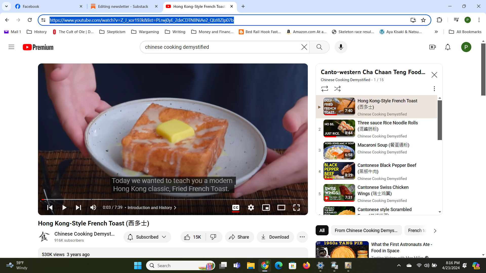Play the video
Image resolution: width=486 pixels, height=273 pixels.
(64, 208)
